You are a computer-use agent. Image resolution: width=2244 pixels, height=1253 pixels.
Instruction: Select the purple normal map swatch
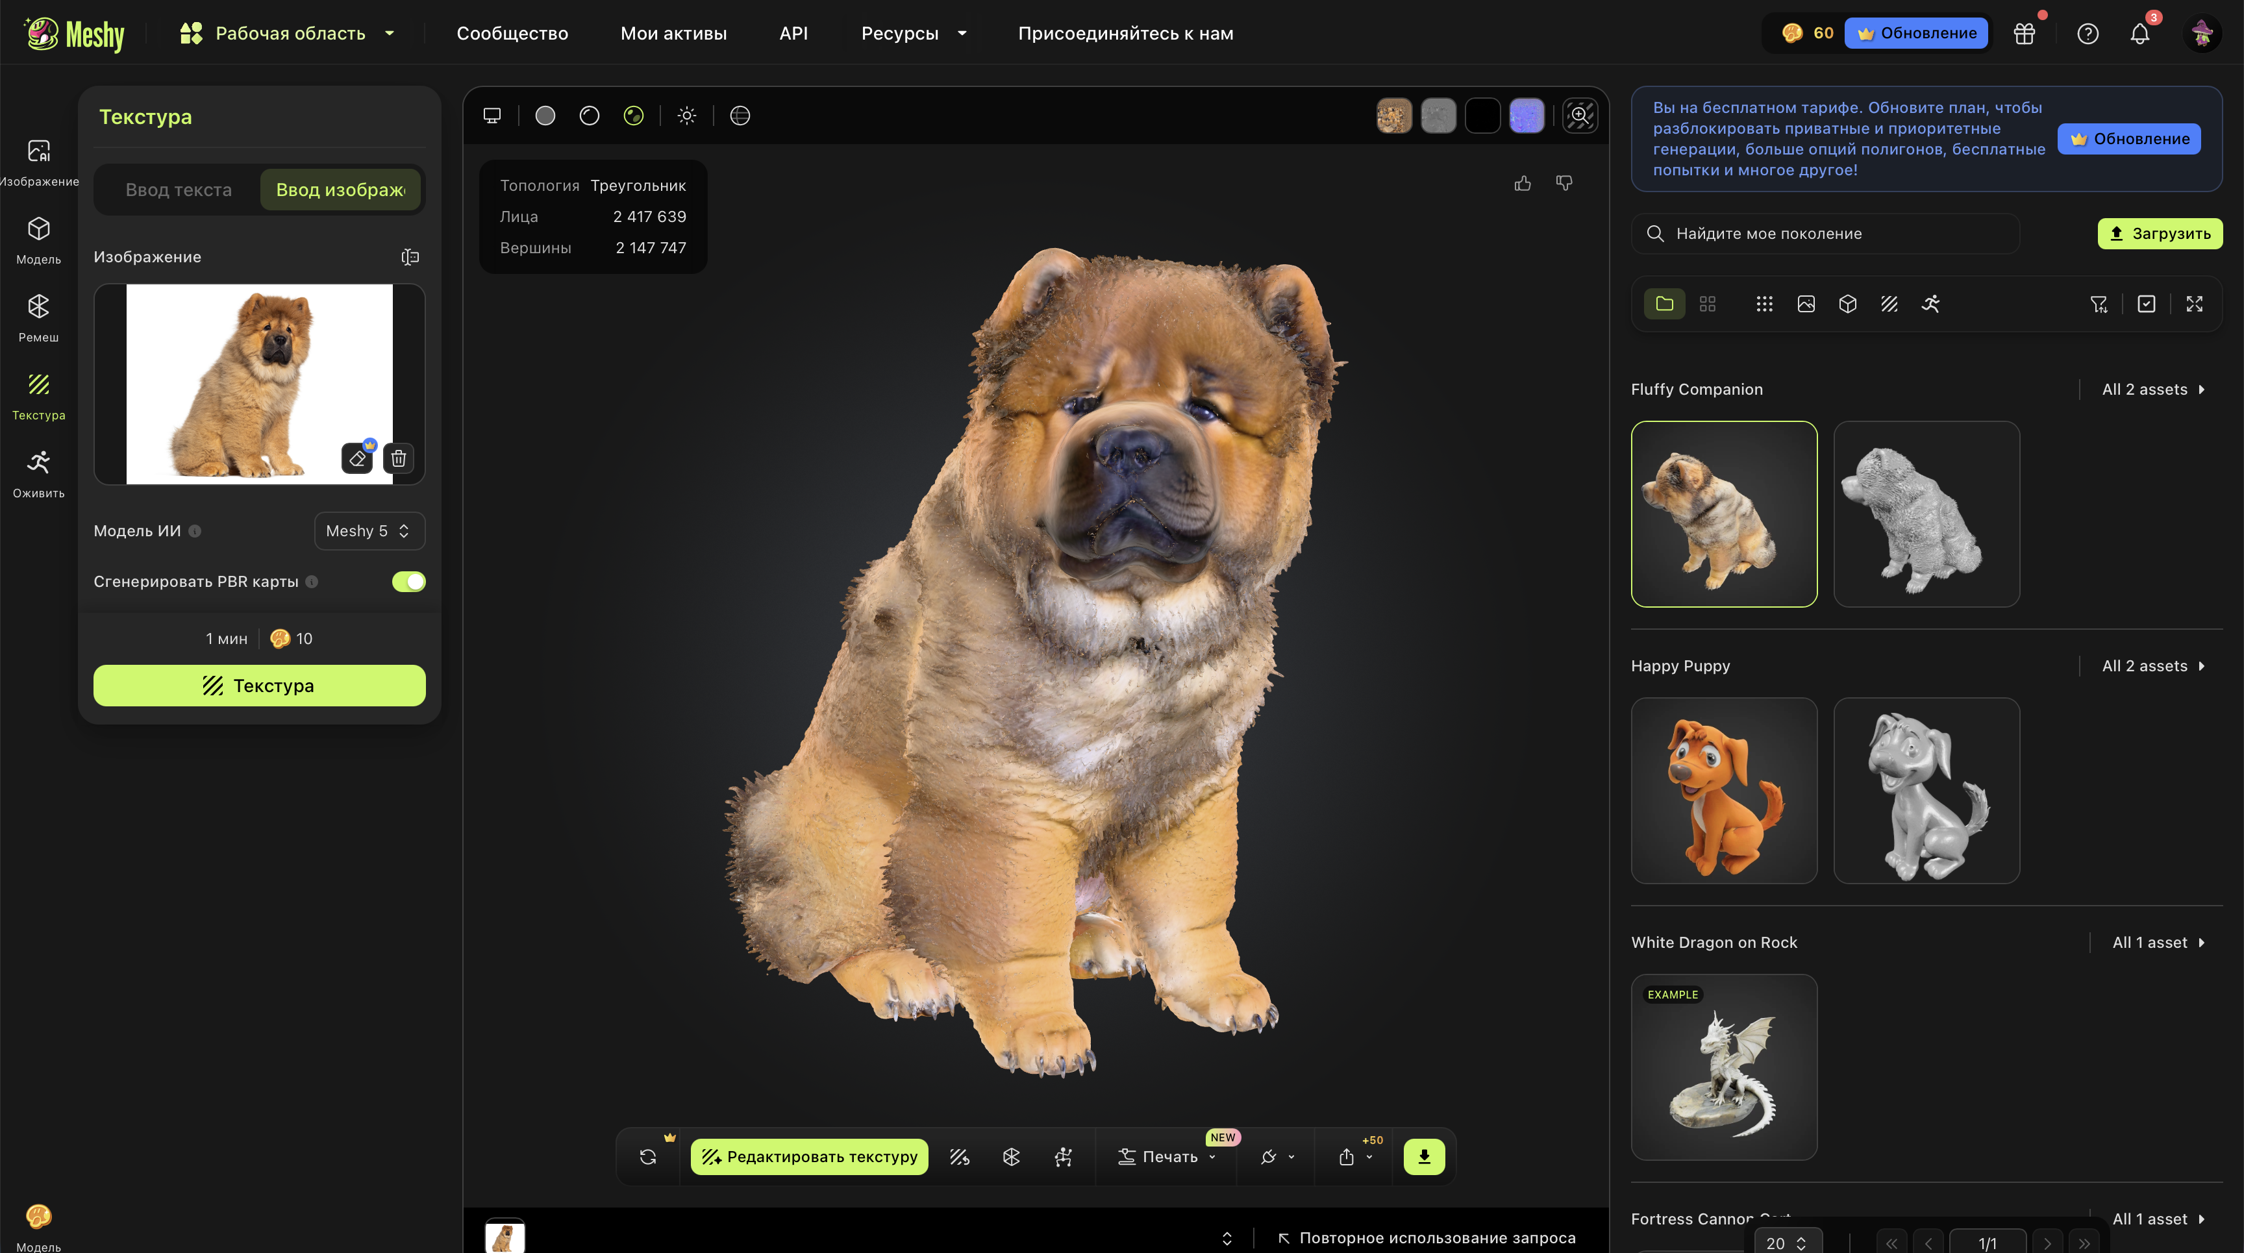1527,116
